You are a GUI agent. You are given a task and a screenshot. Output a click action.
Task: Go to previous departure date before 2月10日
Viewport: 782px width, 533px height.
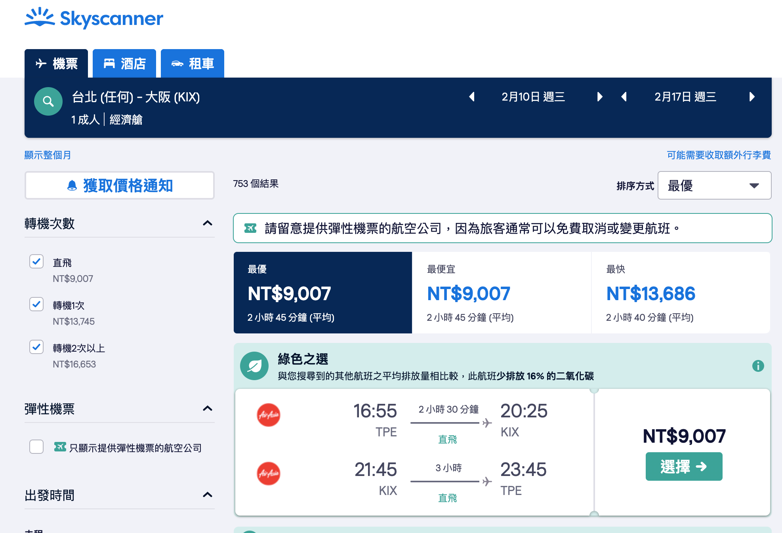coord(472,97)
